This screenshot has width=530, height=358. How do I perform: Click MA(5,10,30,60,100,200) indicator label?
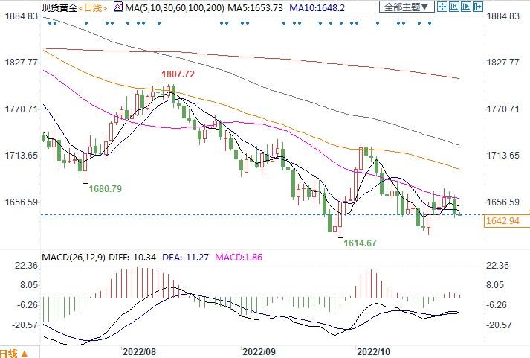pos(175,7)
